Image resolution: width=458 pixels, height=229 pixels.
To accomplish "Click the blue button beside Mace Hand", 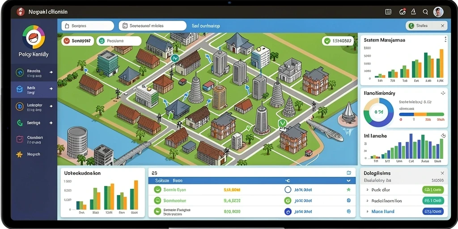I will pos(433,212).
